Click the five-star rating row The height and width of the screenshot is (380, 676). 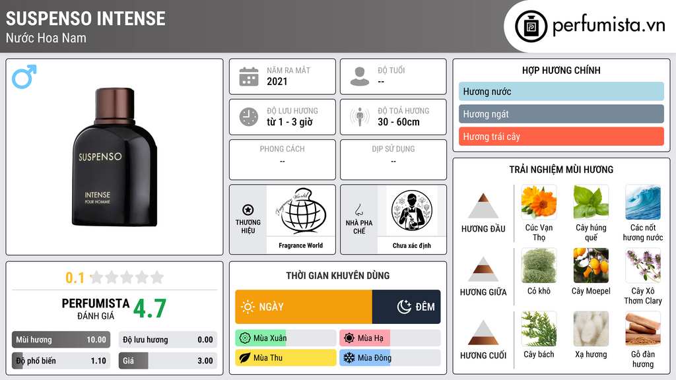127,277
